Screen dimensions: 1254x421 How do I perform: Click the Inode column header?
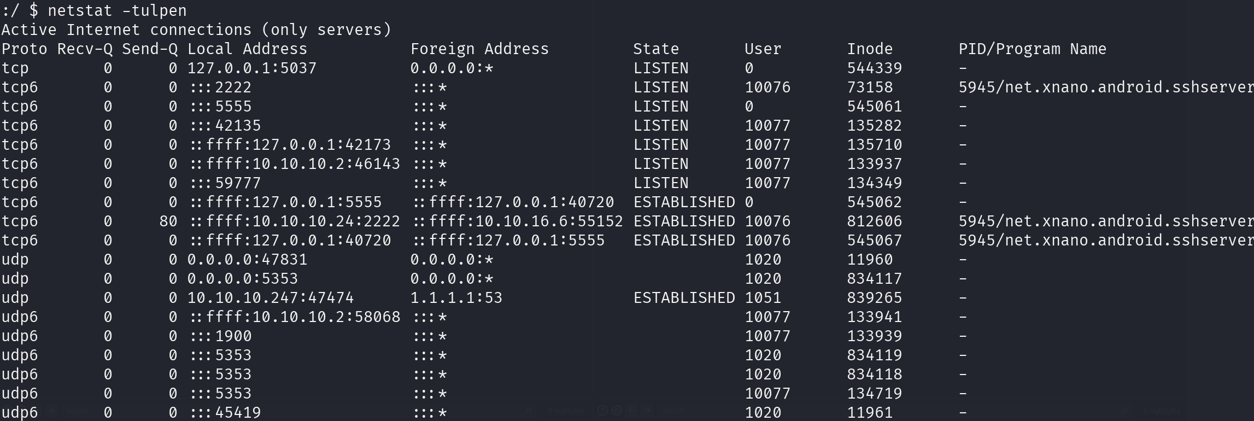point(870,49)
